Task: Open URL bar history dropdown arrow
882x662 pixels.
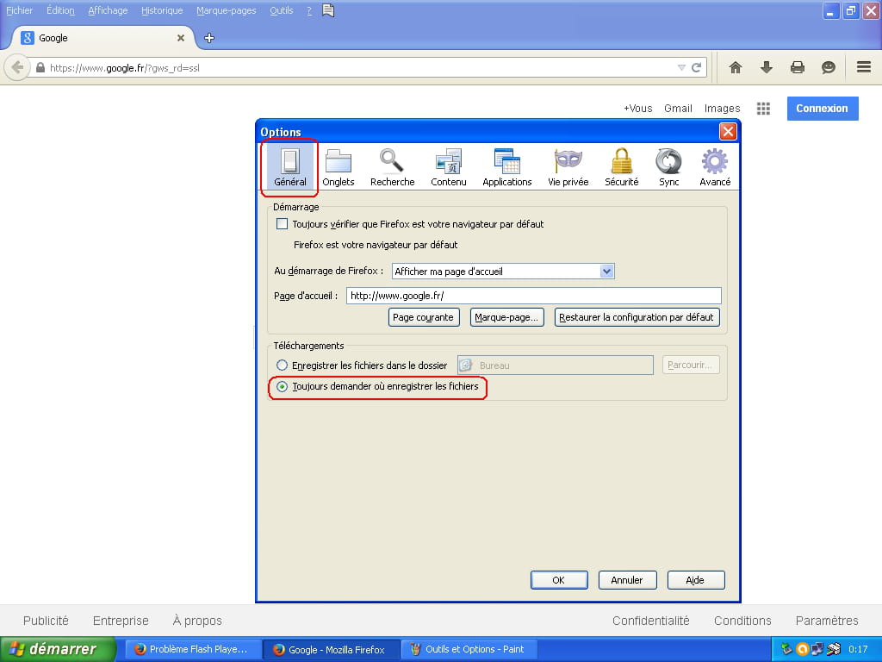Action: 681,67
